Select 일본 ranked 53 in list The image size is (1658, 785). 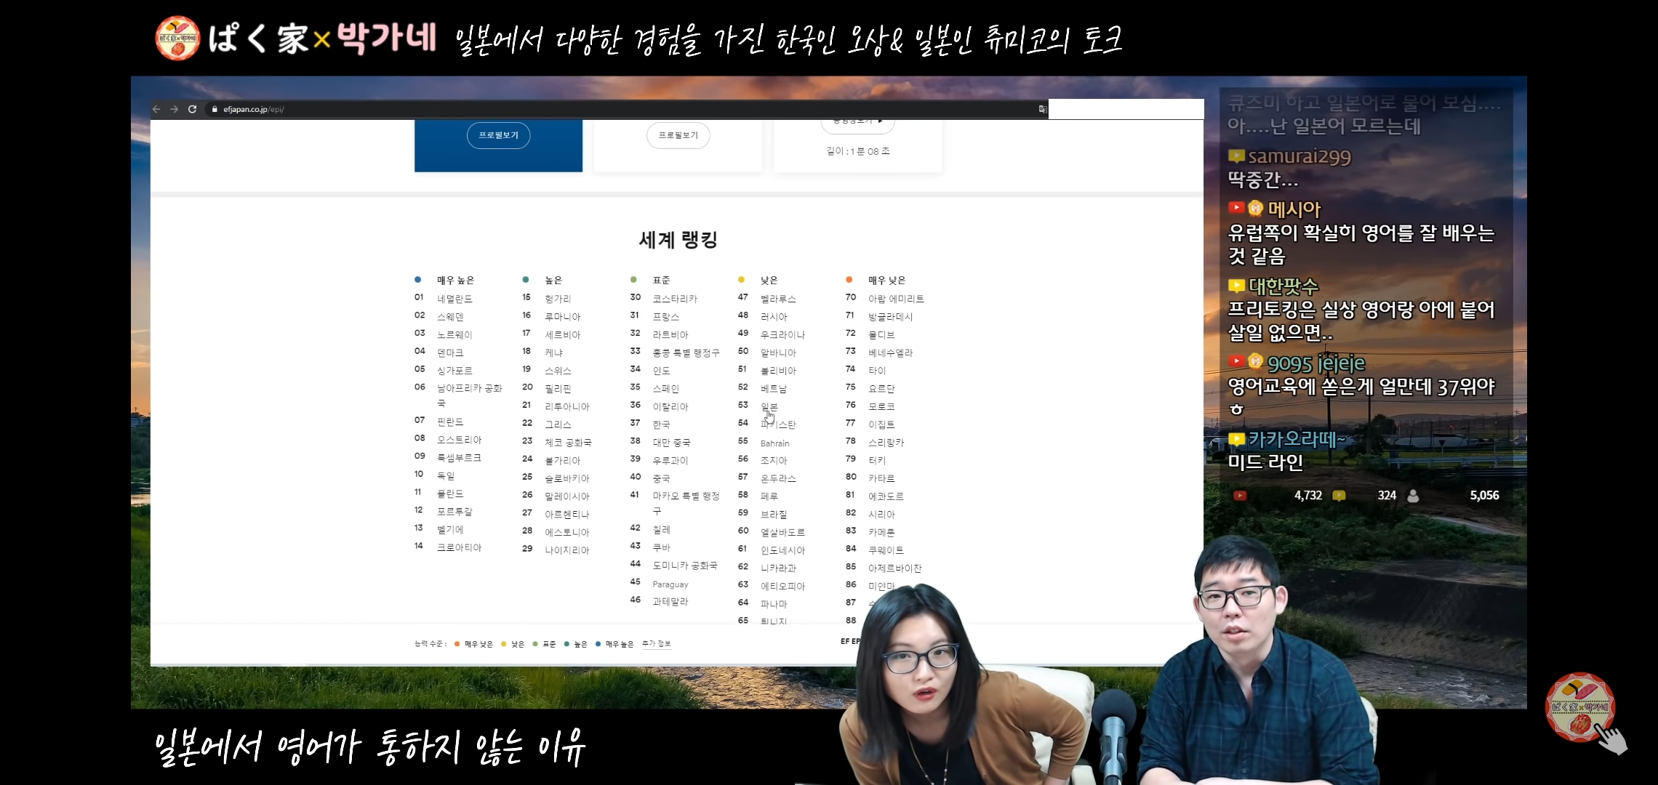click(769, 406)
